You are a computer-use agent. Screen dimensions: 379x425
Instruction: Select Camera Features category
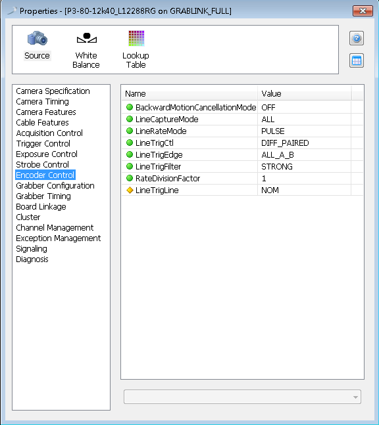pyautogui.click(x=46, y=112)
